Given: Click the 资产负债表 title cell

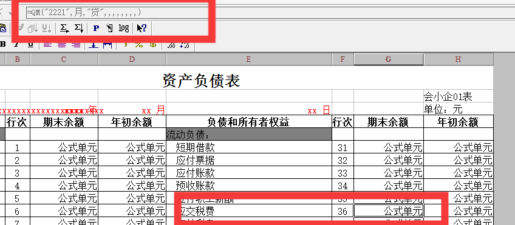Looking at the screenshot, I should [202, 81].
